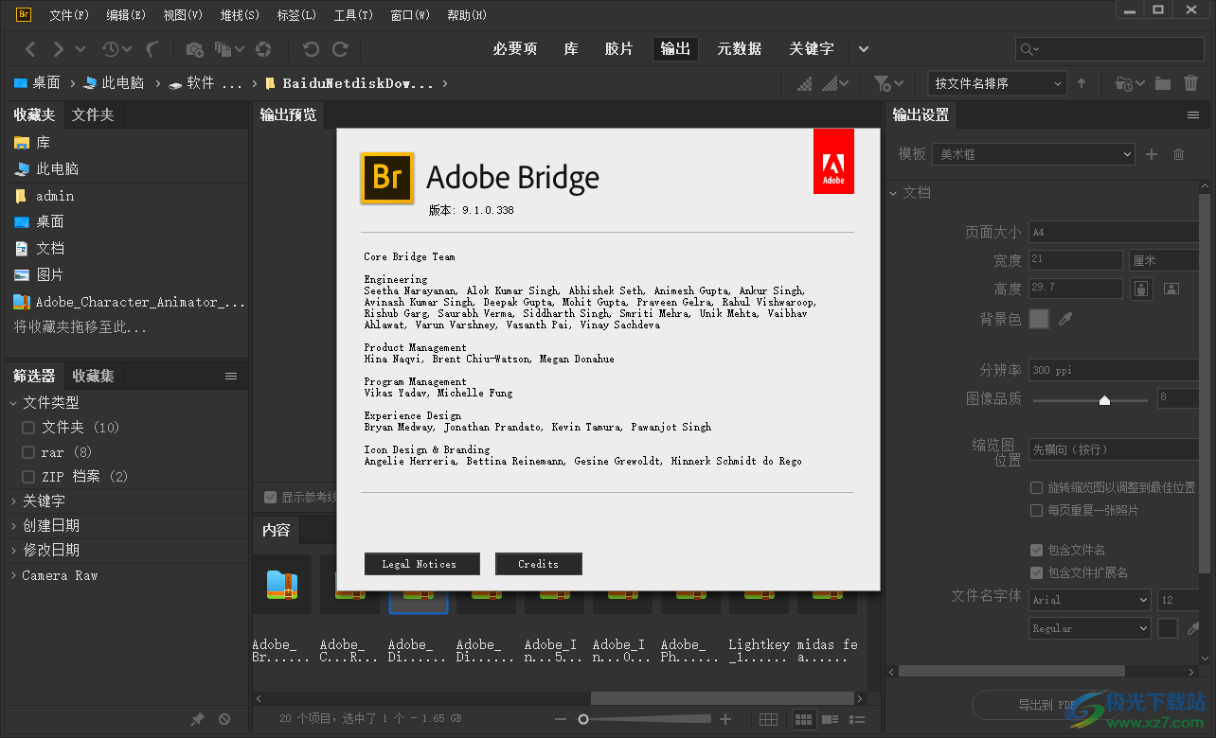Click the thumbnail quality icon
Image resolution: width=1216 pixels, height=738 pixels.
pos(805,83)
